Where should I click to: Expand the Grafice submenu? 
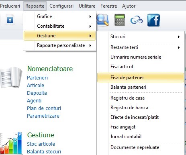(x=60, y=16)
